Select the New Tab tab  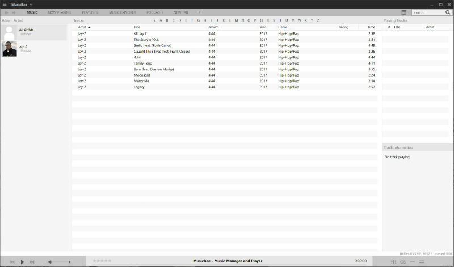coord(181,12)
